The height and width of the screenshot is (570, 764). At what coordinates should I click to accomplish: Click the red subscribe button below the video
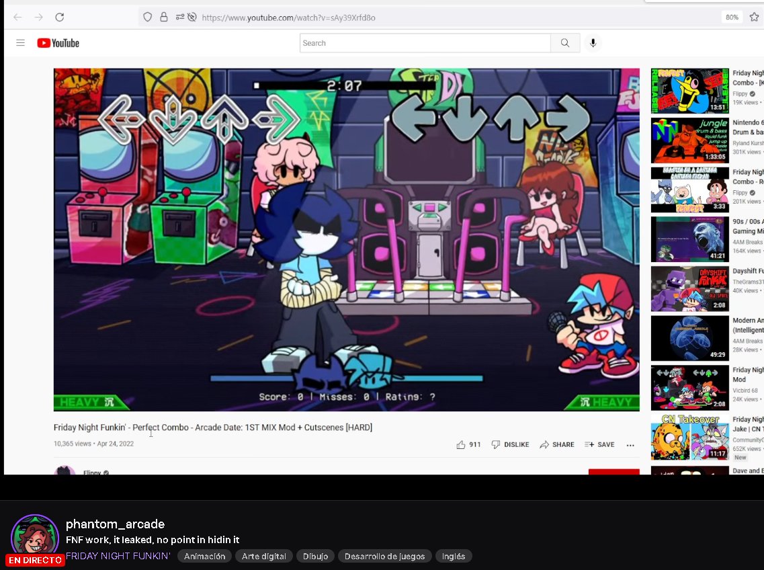(614, 471)
